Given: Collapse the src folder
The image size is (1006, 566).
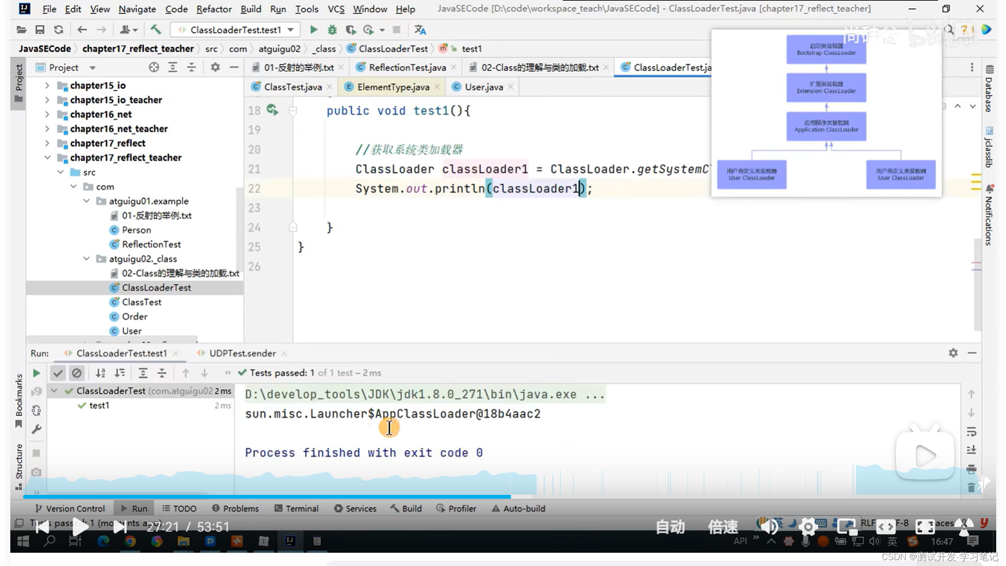Looking at the screenshot, I should pos(60,172).
